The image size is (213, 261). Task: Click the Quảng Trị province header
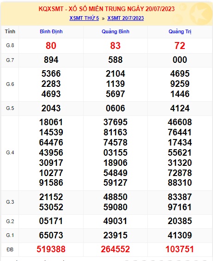tap(180, 31)
